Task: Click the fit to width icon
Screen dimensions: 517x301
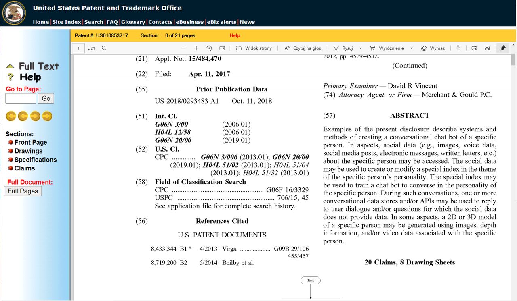Action: point(222,48)
